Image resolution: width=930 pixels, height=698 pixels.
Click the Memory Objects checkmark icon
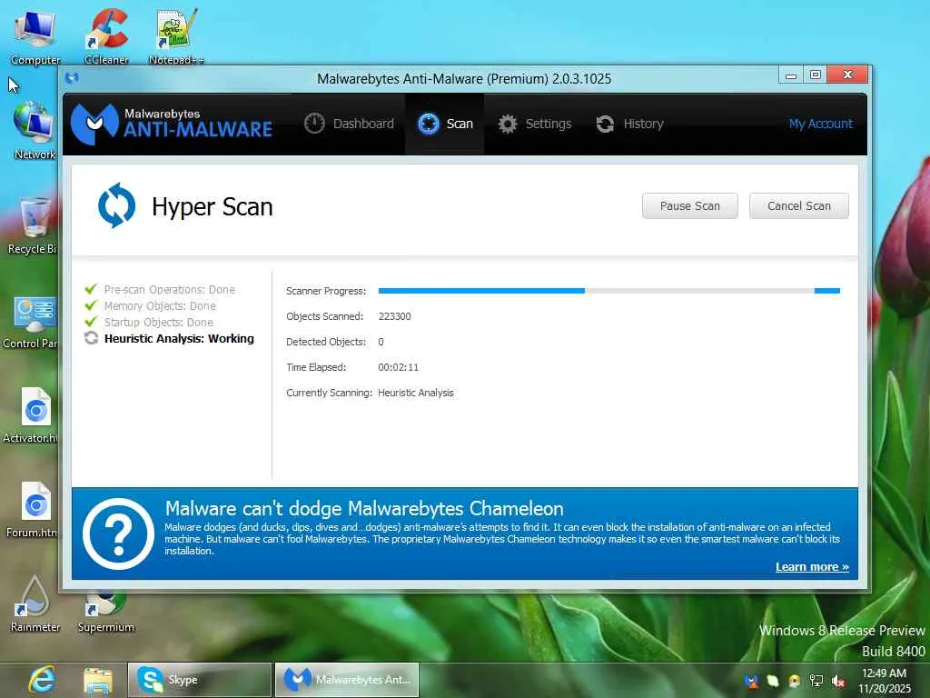[x=91, y=305]
